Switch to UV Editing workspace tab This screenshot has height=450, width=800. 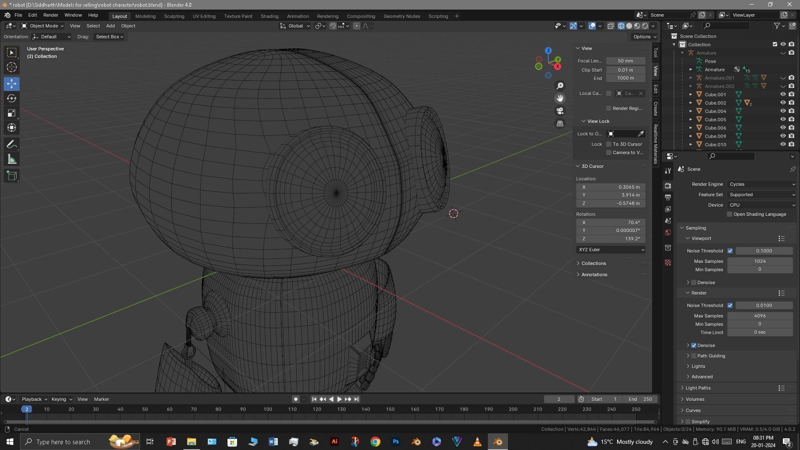[x=204, y=16]
